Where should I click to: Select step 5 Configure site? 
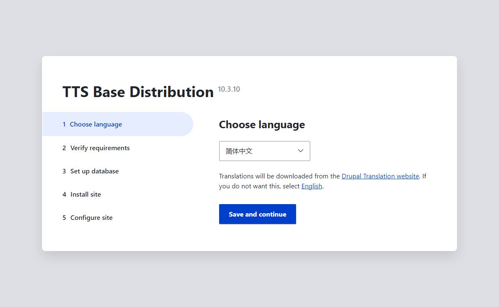coord(87,217)
